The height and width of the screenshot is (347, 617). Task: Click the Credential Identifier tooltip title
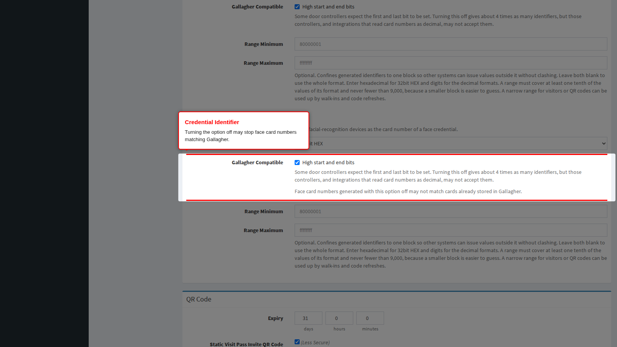click(x=212, y=122)
